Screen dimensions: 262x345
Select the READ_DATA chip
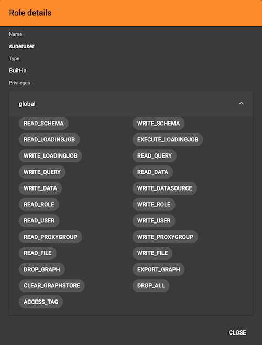click(x=153, y=172)
